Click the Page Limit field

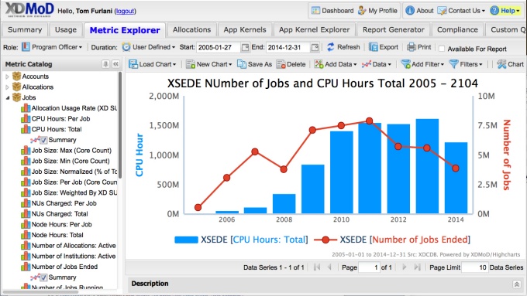pos(474,267)
